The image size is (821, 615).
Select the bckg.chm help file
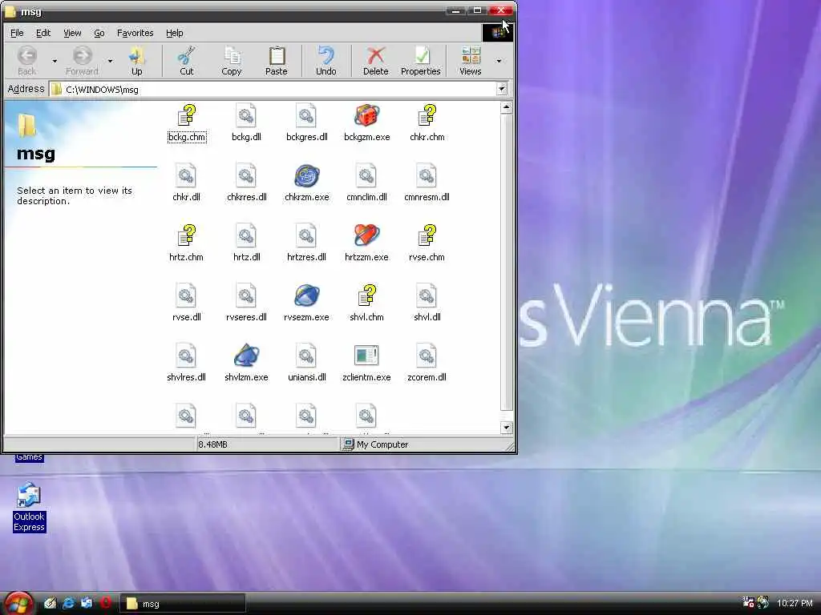[x=186, y=123]
